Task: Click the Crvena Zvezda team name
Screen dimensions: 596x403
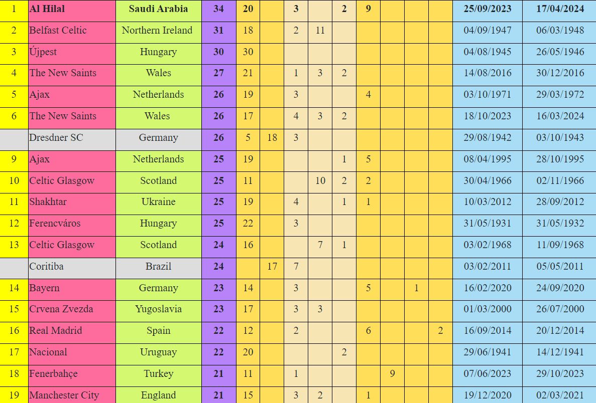Action: point(61,309)
